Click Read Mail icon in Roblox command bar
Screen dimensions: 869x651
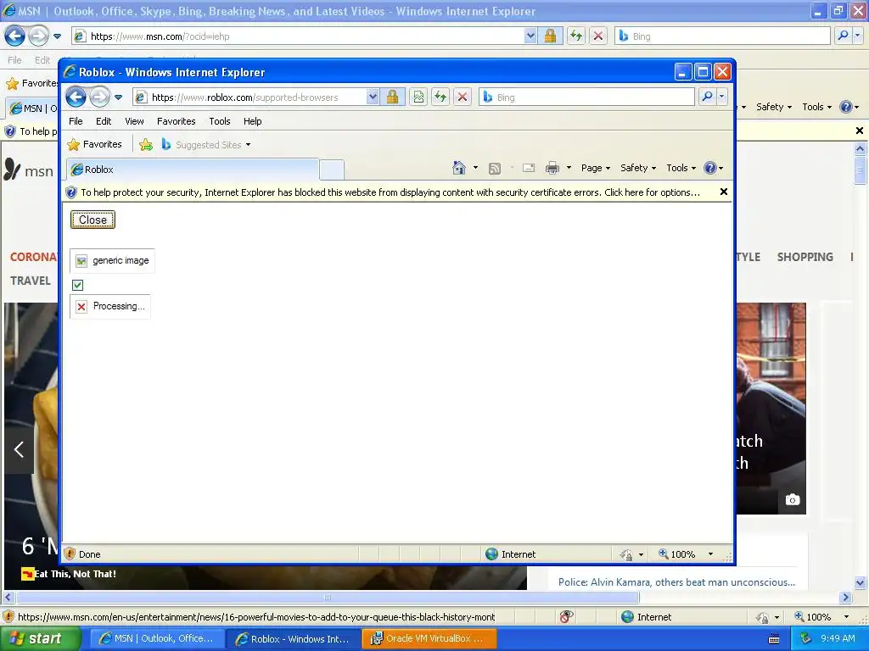point(529,168)
